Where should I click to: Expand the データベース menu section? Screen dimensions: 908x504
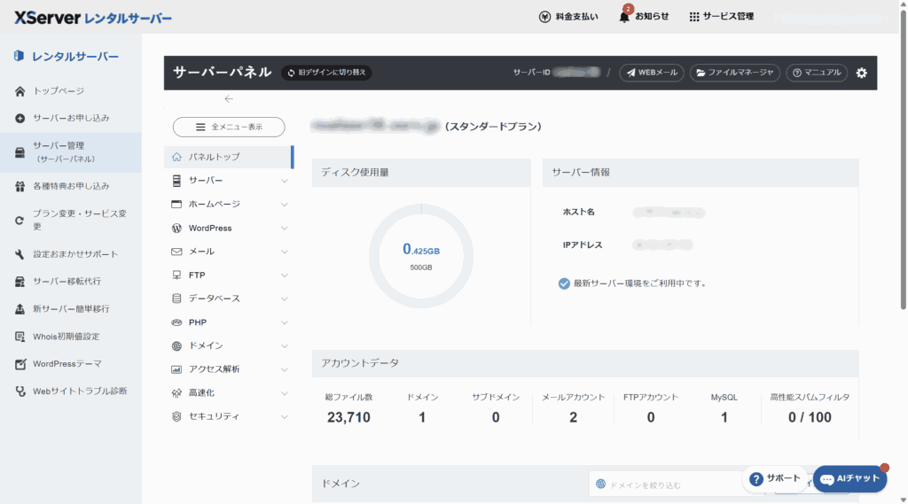tap(229, 299)
